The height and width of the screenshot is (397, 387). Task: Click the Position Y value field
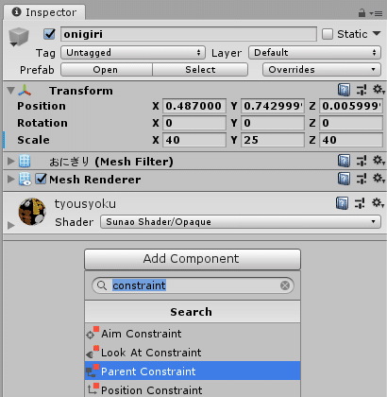pyautogui.click(x=273, y=106)
